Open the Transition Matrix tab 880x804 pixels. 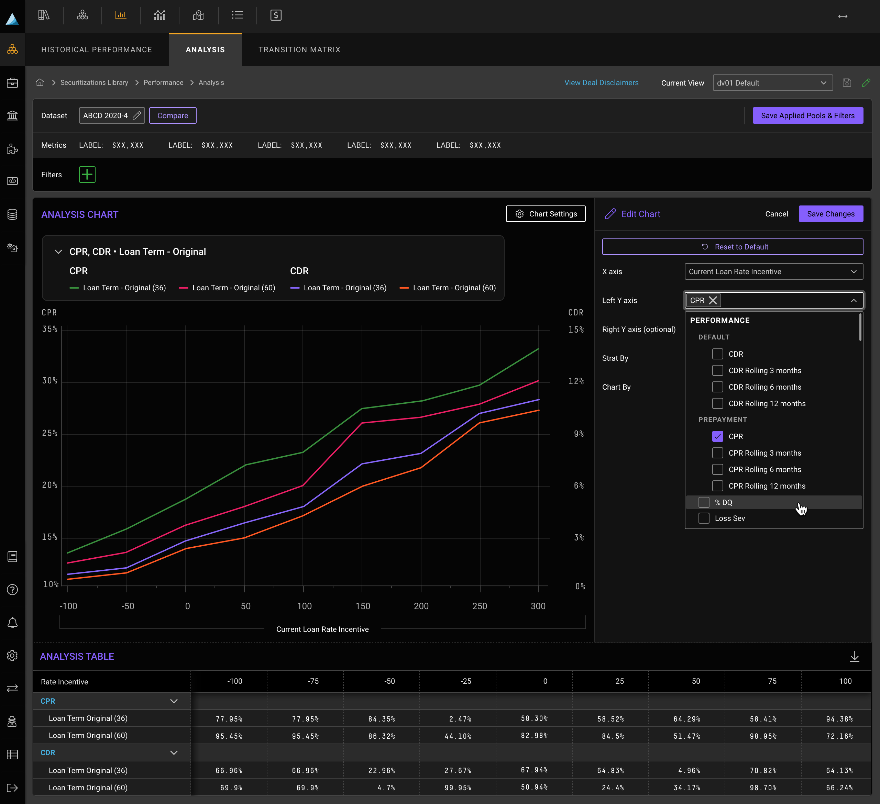[x=299, y=50]
